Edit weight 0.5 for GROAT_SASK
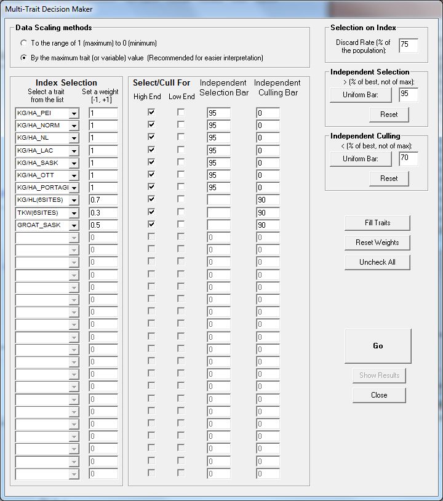This screenshot has height=501, width=443. [x=103, y=225]
